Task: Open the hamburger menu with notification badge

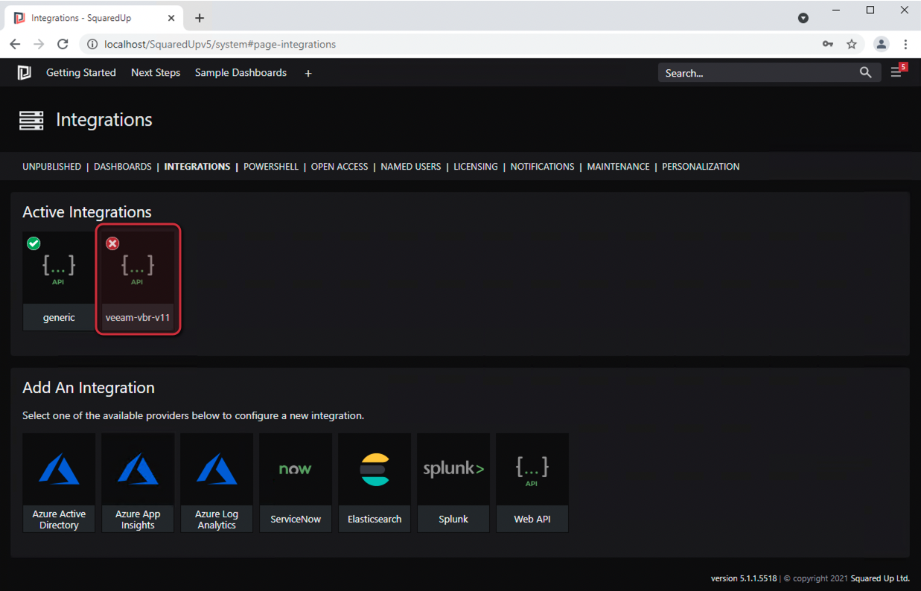Action: point(897,72)
